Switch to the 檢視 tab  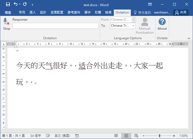[108, 12]
